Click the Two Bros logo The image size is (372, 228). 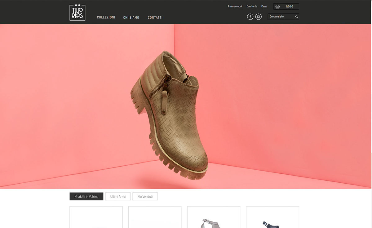(x=77, y=12)
